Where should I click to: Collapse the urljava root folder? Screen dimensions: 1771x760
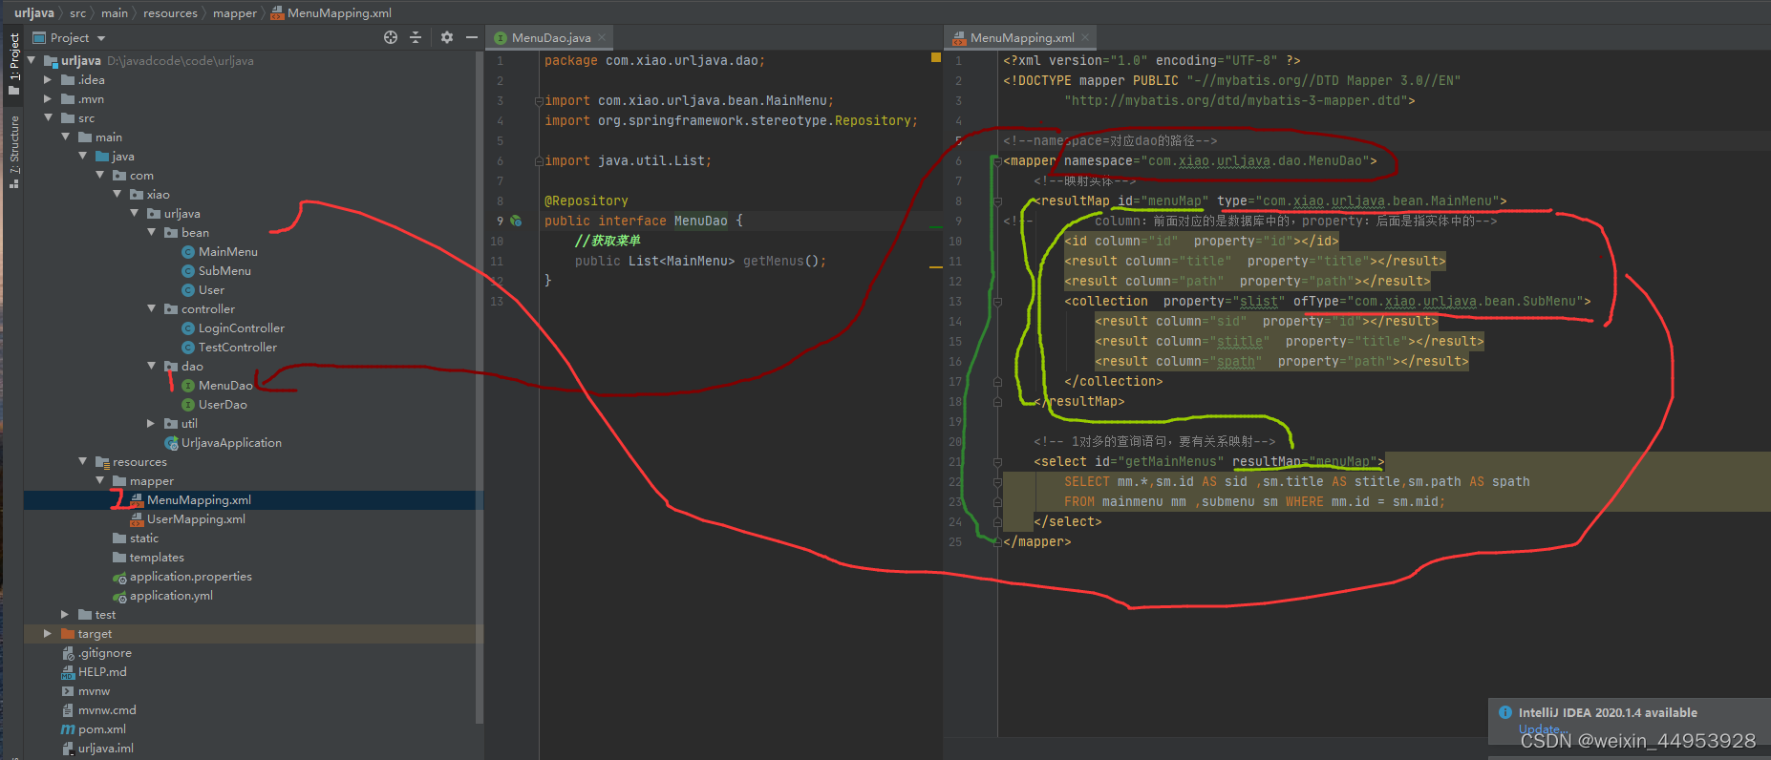31,60
